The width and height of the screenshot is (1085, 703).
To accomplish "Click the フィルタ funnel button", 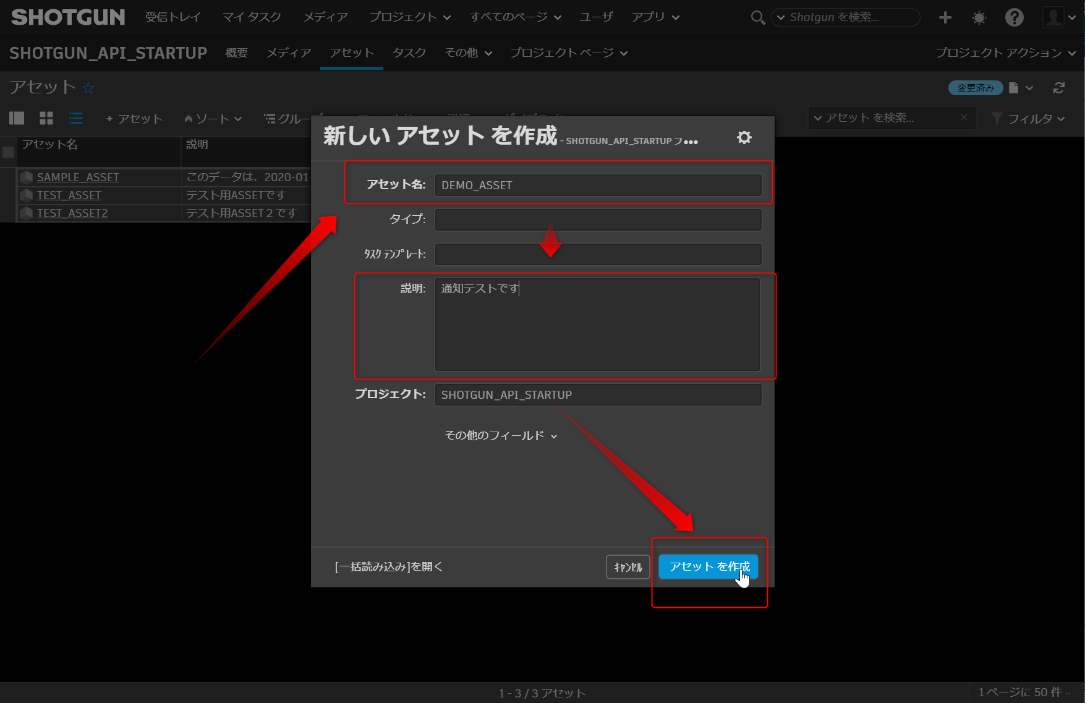I will pos(1028,118).
